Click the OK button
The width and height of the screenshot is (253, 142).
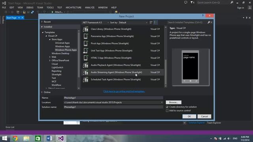pyautogui.click(x=189, y=116)
